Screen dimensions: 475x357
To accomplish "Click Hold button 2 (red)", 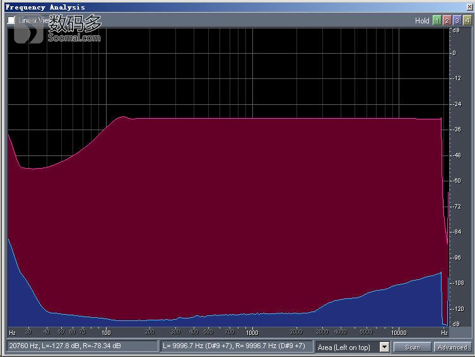I will pos(447,20).
